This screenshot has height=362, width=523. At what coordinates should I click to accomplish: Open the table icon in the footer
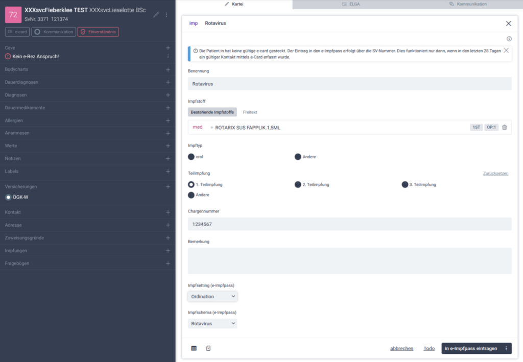[x=194, y=348]
